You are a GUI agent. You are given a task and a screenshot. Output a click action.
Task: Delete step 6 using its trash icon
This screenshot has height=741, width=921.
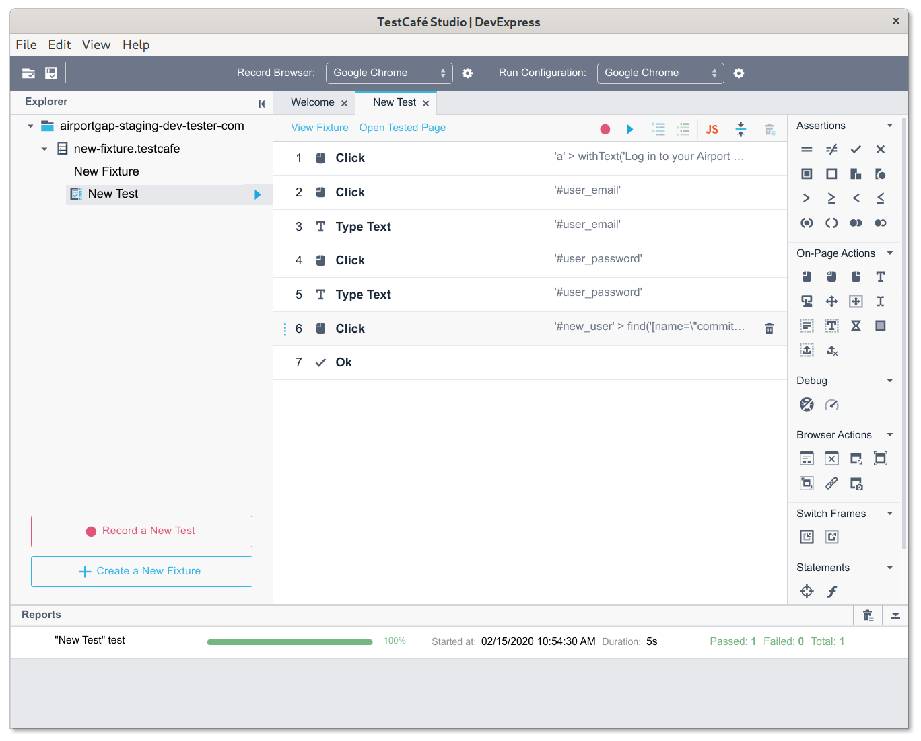769,329
